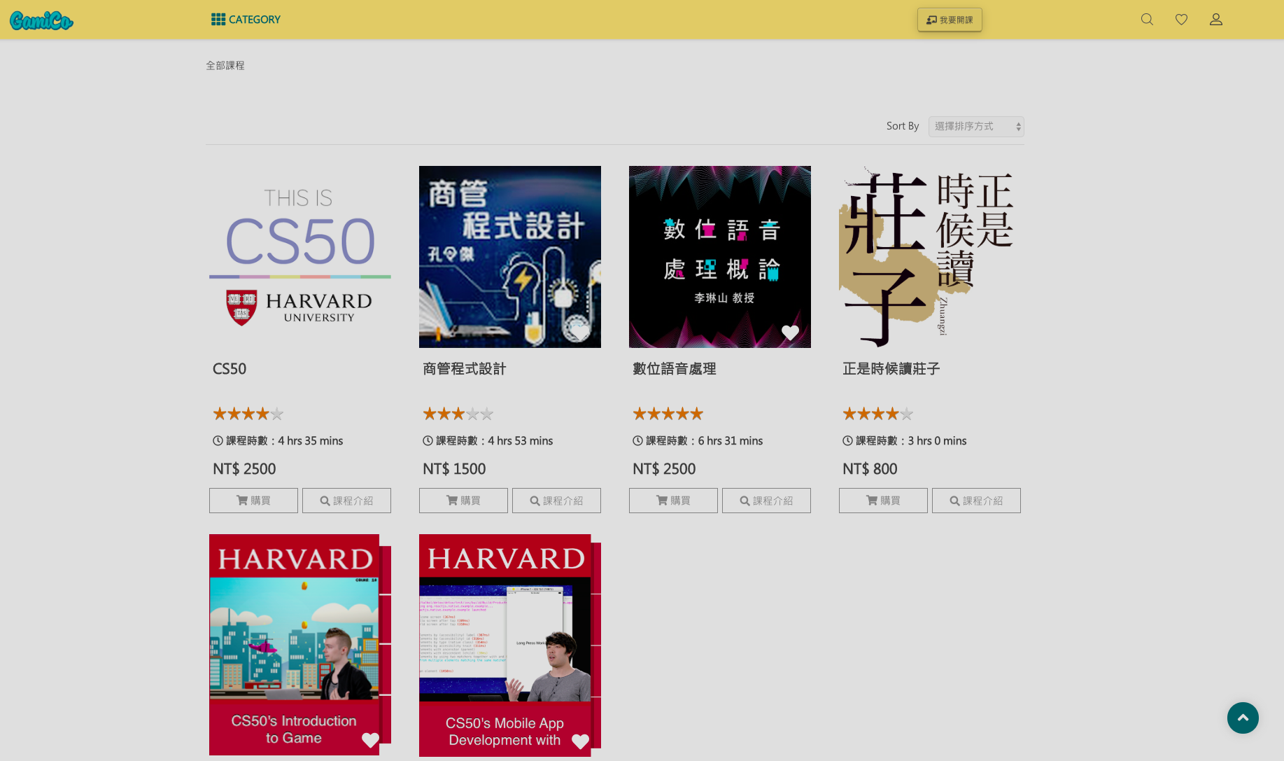The height and width of the screenshot is (761, 1284).
Task: Click 課程介紹 button for CS50
Action: pos(346,501)
